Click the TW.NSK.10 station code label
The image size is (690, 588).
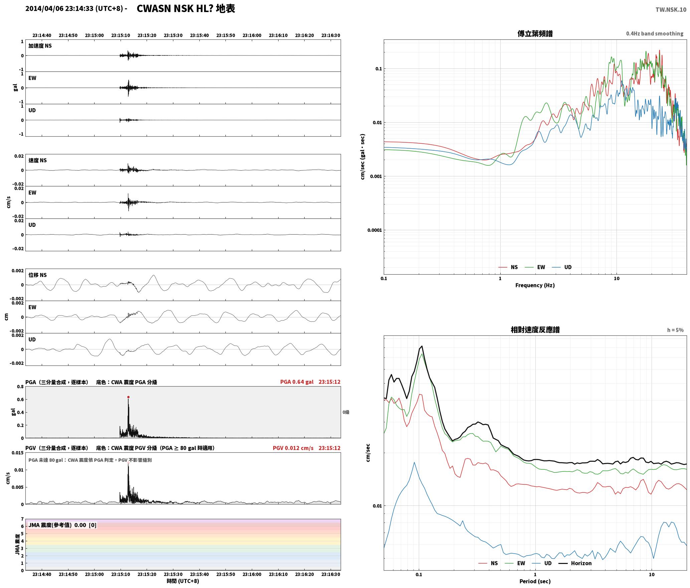click(671, 10)
